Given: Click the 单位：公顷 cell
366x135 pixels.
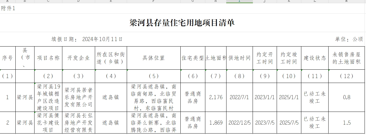Looking at the screenshot, I should [x=349, y=39].
